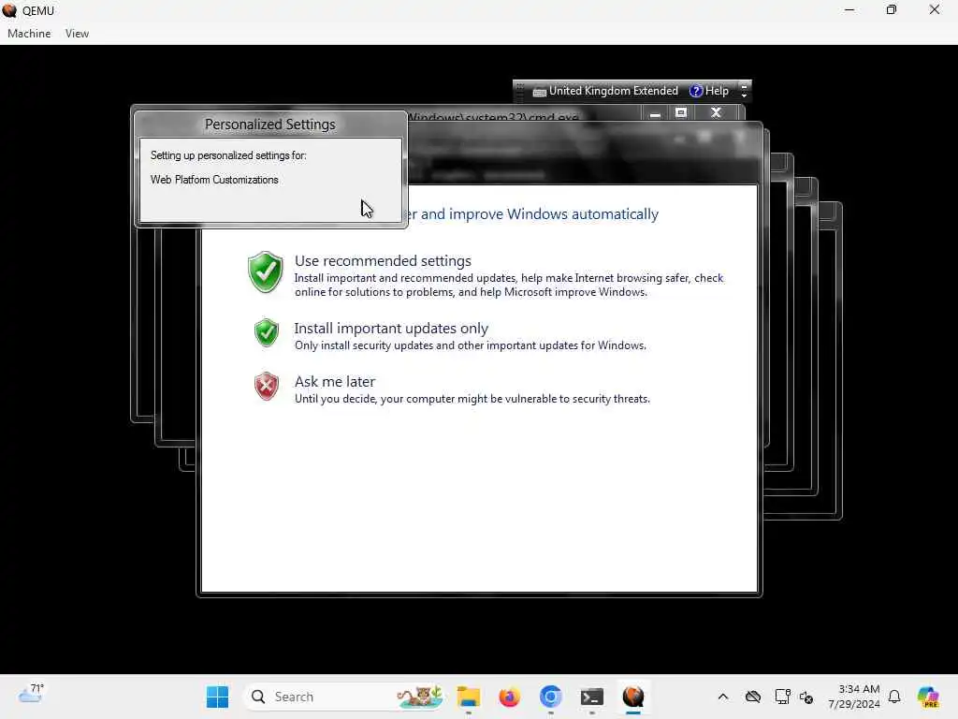Viewport: 958px width, 719px height.
Task: Launch Firefox from the taskbar
Action: coord(509,697)
